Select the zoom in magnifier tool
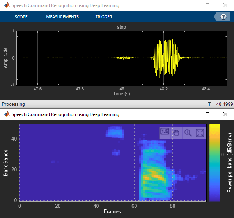This screenshot has height=218, width=234. [188, 132]
